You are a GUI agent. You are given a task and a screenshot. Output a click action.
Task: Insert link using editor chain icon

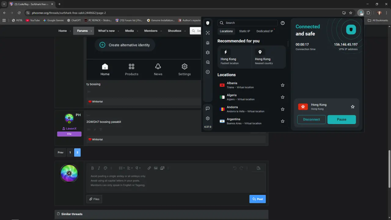point(149,168)
